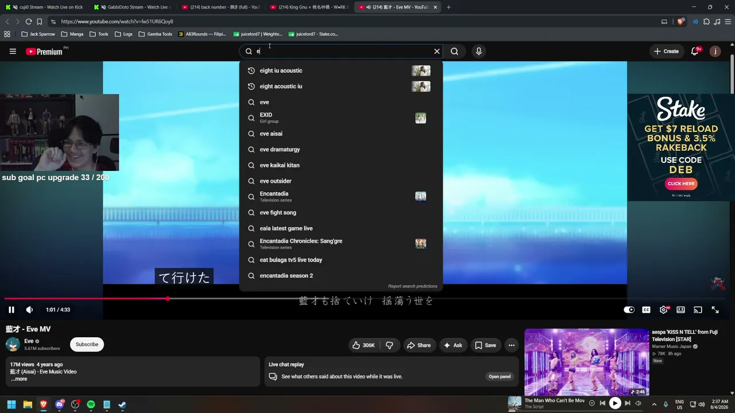Open Spotify from taskbar
Image resolution: width=735 pixels, height=413 pixels.
click(91, 404)
